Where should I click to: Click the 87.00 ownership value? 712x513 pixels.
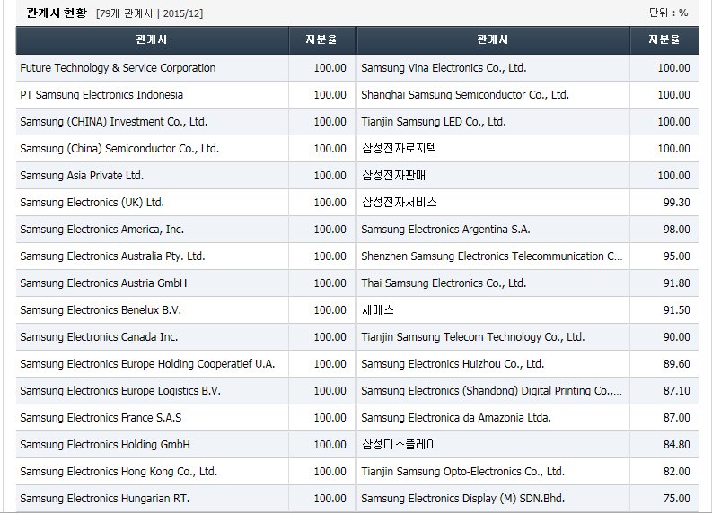677,418
